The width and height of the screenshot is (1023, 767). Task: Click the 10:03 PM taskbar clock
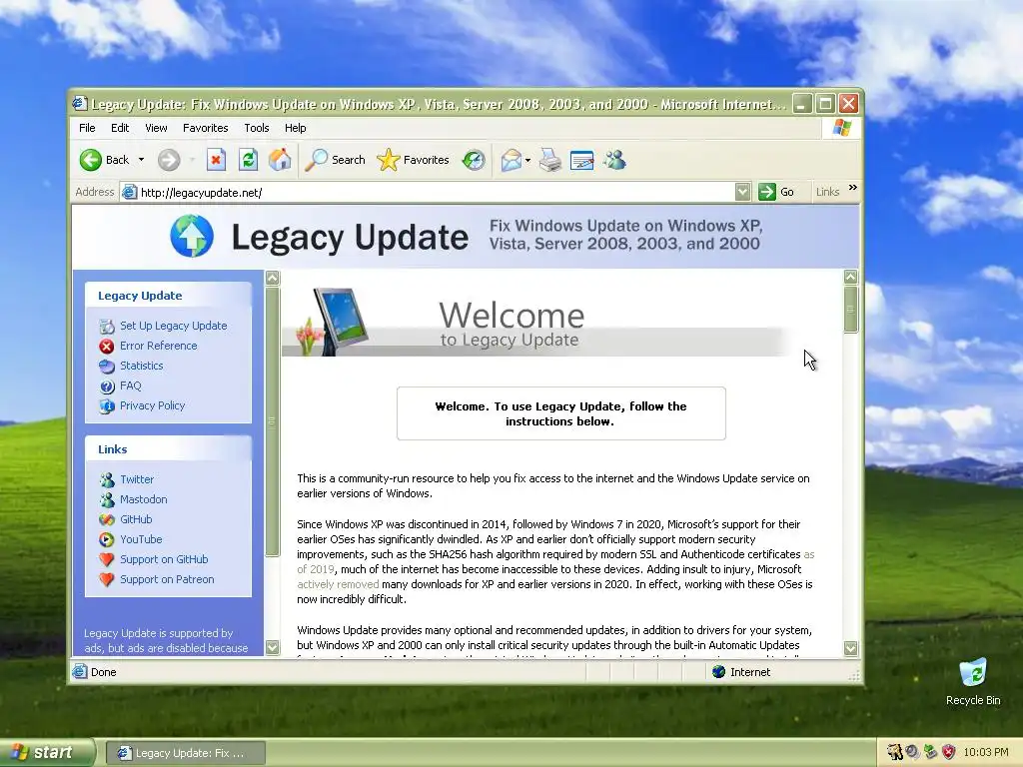tap(986, 752)
